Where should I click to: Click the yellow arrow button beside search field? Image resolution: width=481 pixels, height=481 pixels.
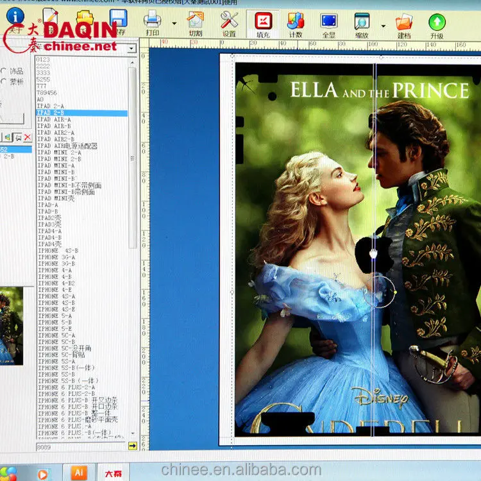(x=132, y=446)
